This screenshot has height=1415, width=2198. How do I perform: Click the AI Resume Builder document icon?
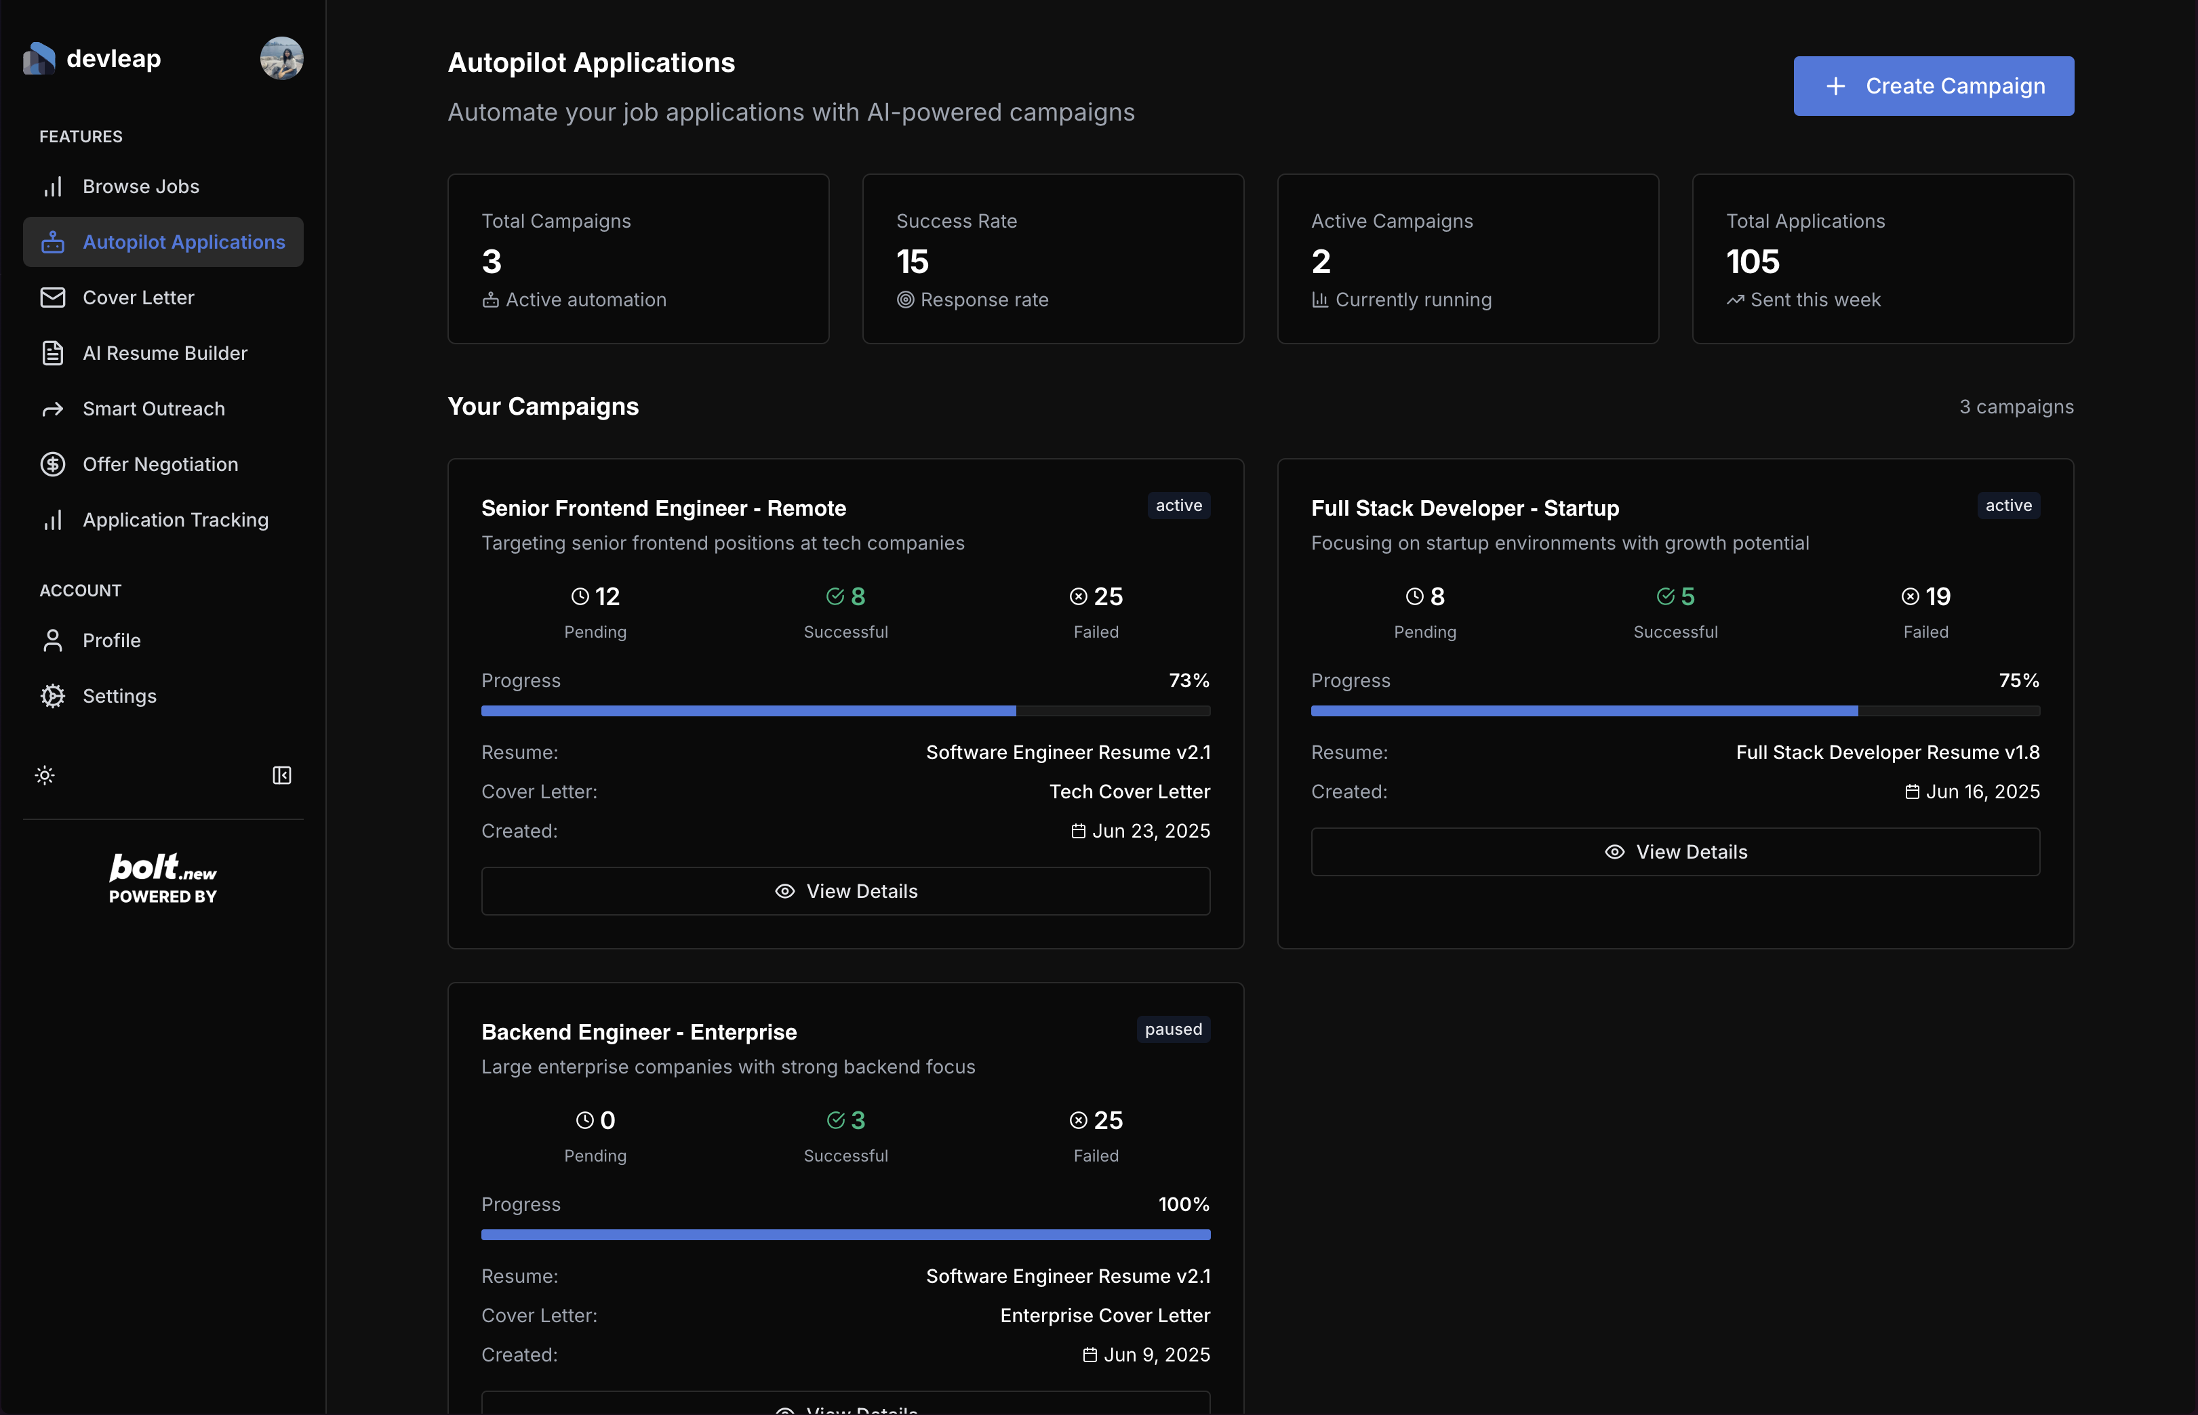(54, 353)
